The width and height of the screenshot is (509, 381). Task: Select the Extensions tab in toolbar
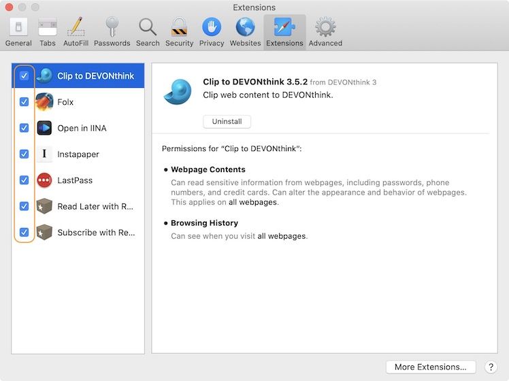(x=284, y=32)
